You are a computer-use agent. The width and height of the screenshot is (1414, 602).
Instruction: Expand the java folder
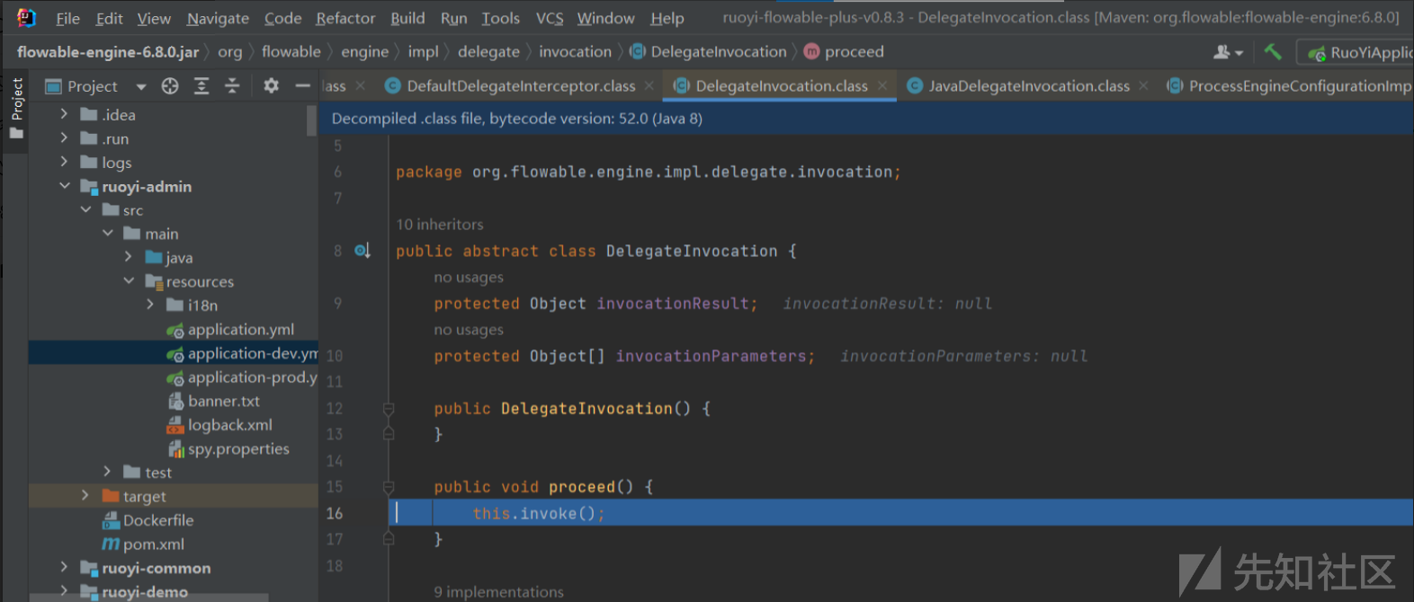[129, 257]
